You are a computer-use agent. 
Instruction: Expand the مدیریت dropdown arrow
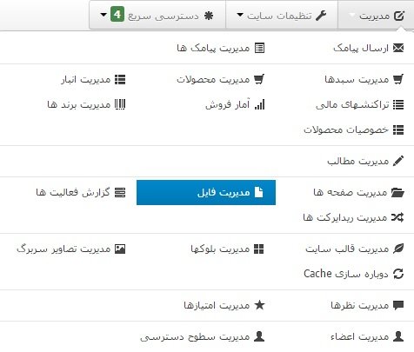click(352, 15)
